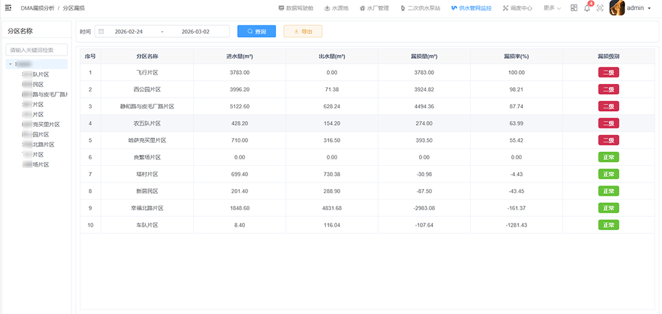Open the admin user dropdown arrow
The width and height of the screenshot is (662, 314).
[x=649, y=8]
